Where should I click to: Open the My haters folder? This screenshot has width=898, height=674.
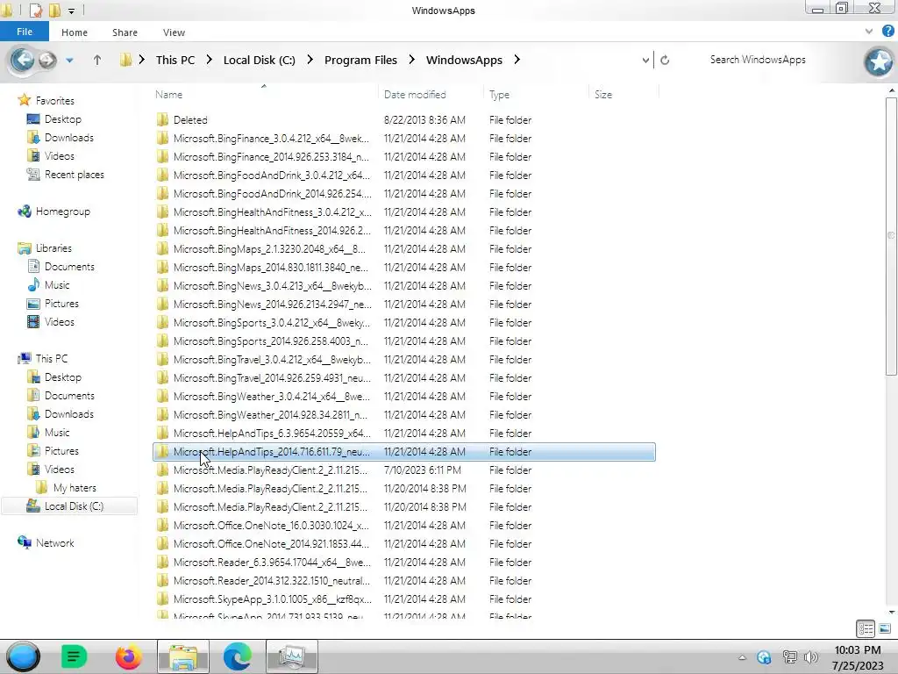[x=75, y=488]
